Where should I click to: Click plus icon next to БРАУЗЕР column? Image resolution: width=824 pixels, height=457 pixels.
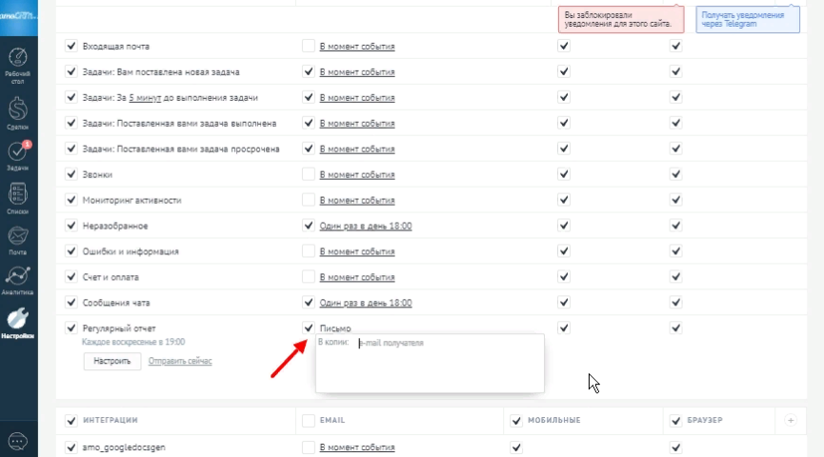[790, 419]
